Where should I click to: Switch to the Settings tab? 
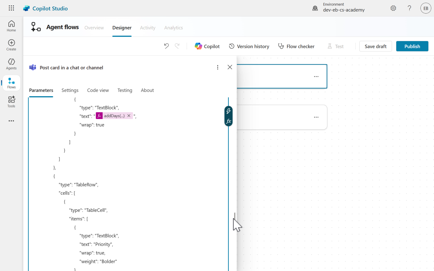coord(70,90)
